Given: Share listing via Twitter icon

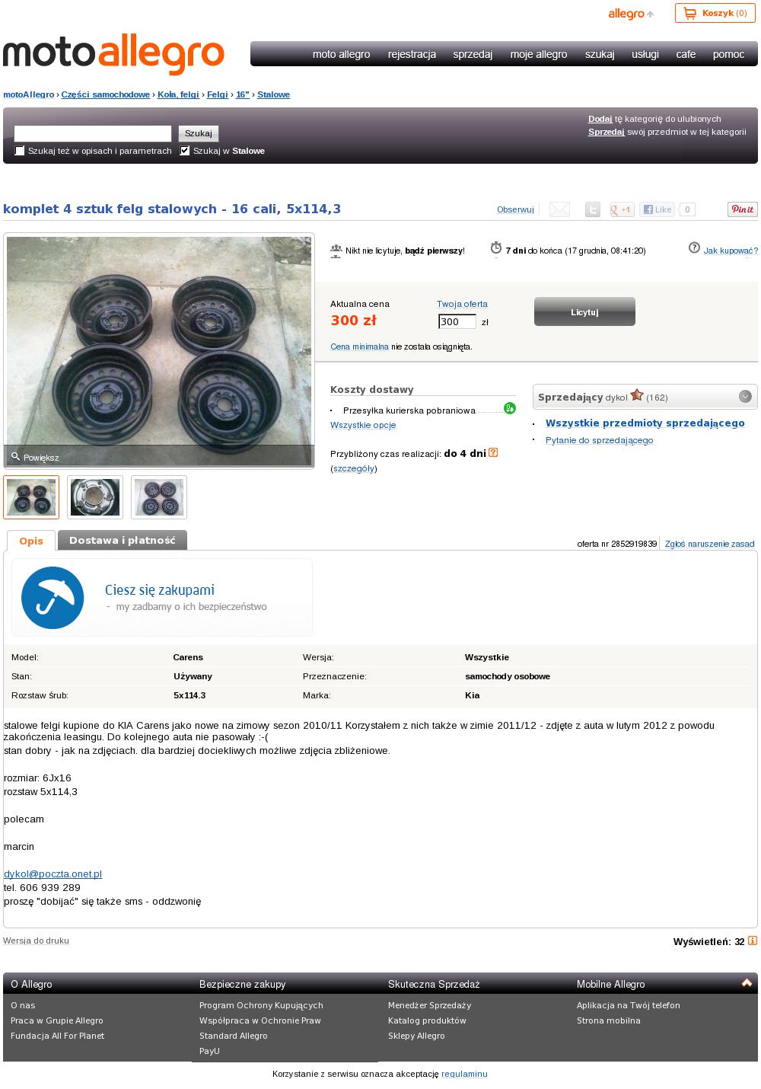Looking at the screenshot, I should pos(592,209).
